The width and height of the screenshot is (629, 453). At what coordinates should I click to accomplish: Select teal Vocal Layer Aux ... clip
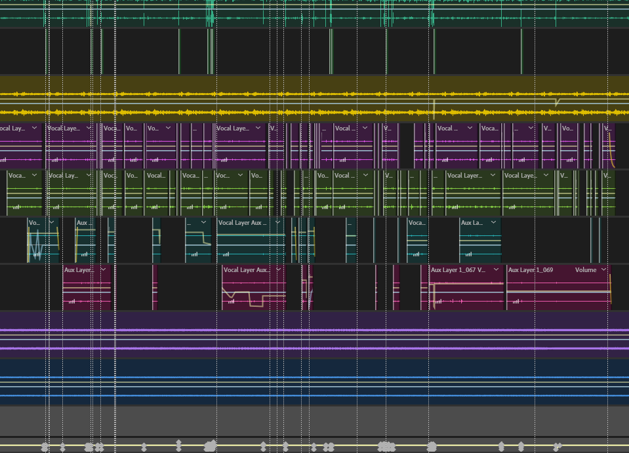point(251,240)
